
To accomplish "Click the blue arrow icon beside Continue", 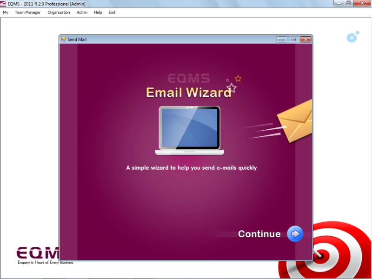I will [295, 234].
